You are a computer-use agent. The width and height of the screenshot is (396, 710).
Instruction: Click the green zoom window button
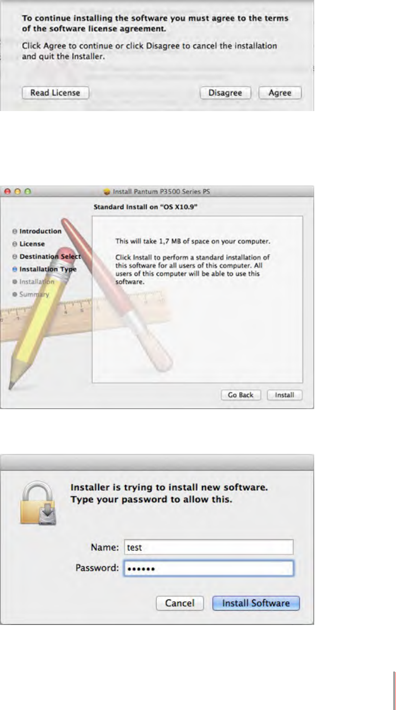(x=28, y=192)
